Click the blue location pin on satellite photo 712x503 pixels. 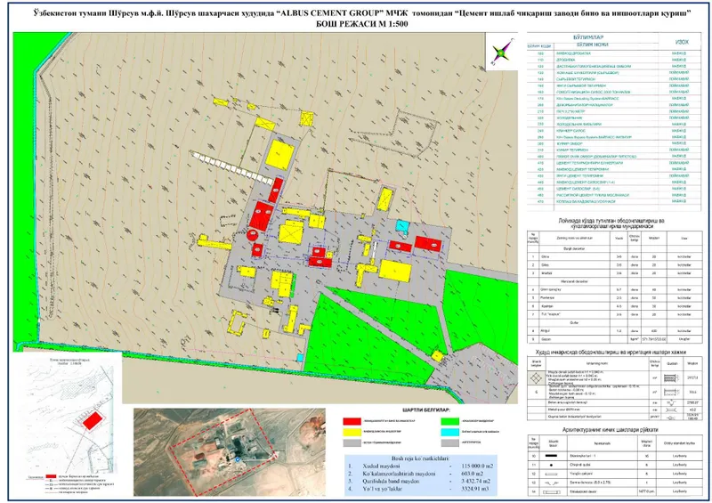[238, 460]
